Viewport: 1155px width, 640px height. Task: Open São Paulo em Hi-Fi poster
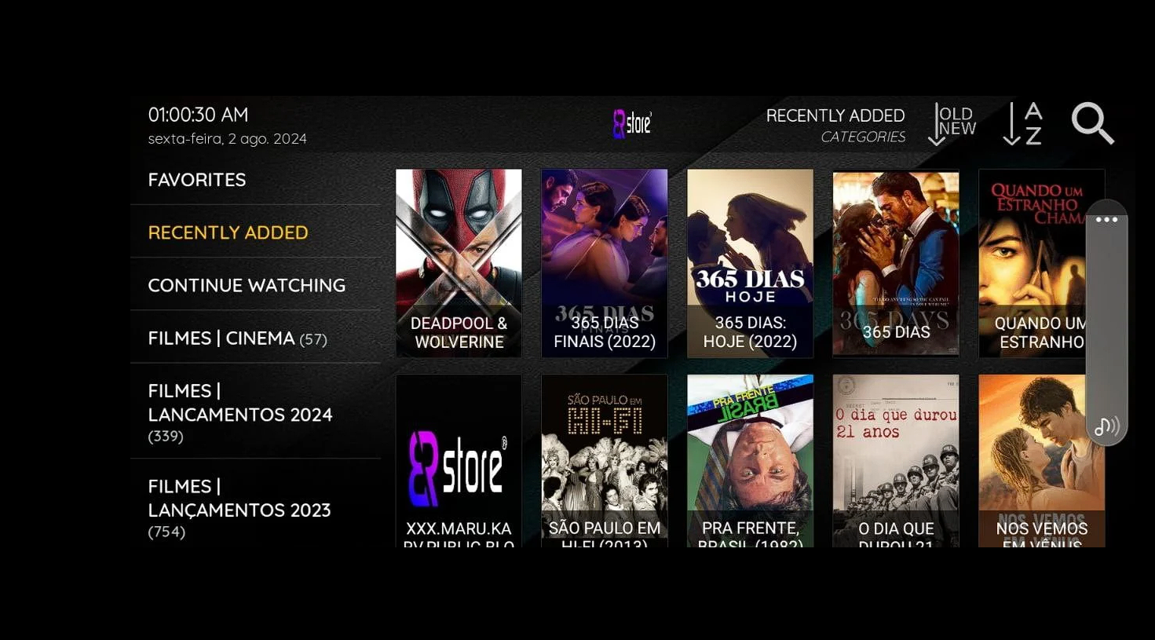[x=604, y=460]
